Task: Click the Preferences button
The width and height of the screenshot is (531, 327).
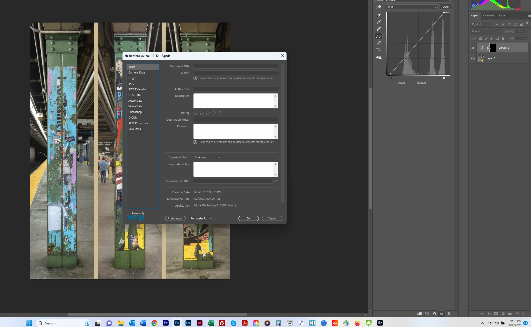Action: coord(175,218)
